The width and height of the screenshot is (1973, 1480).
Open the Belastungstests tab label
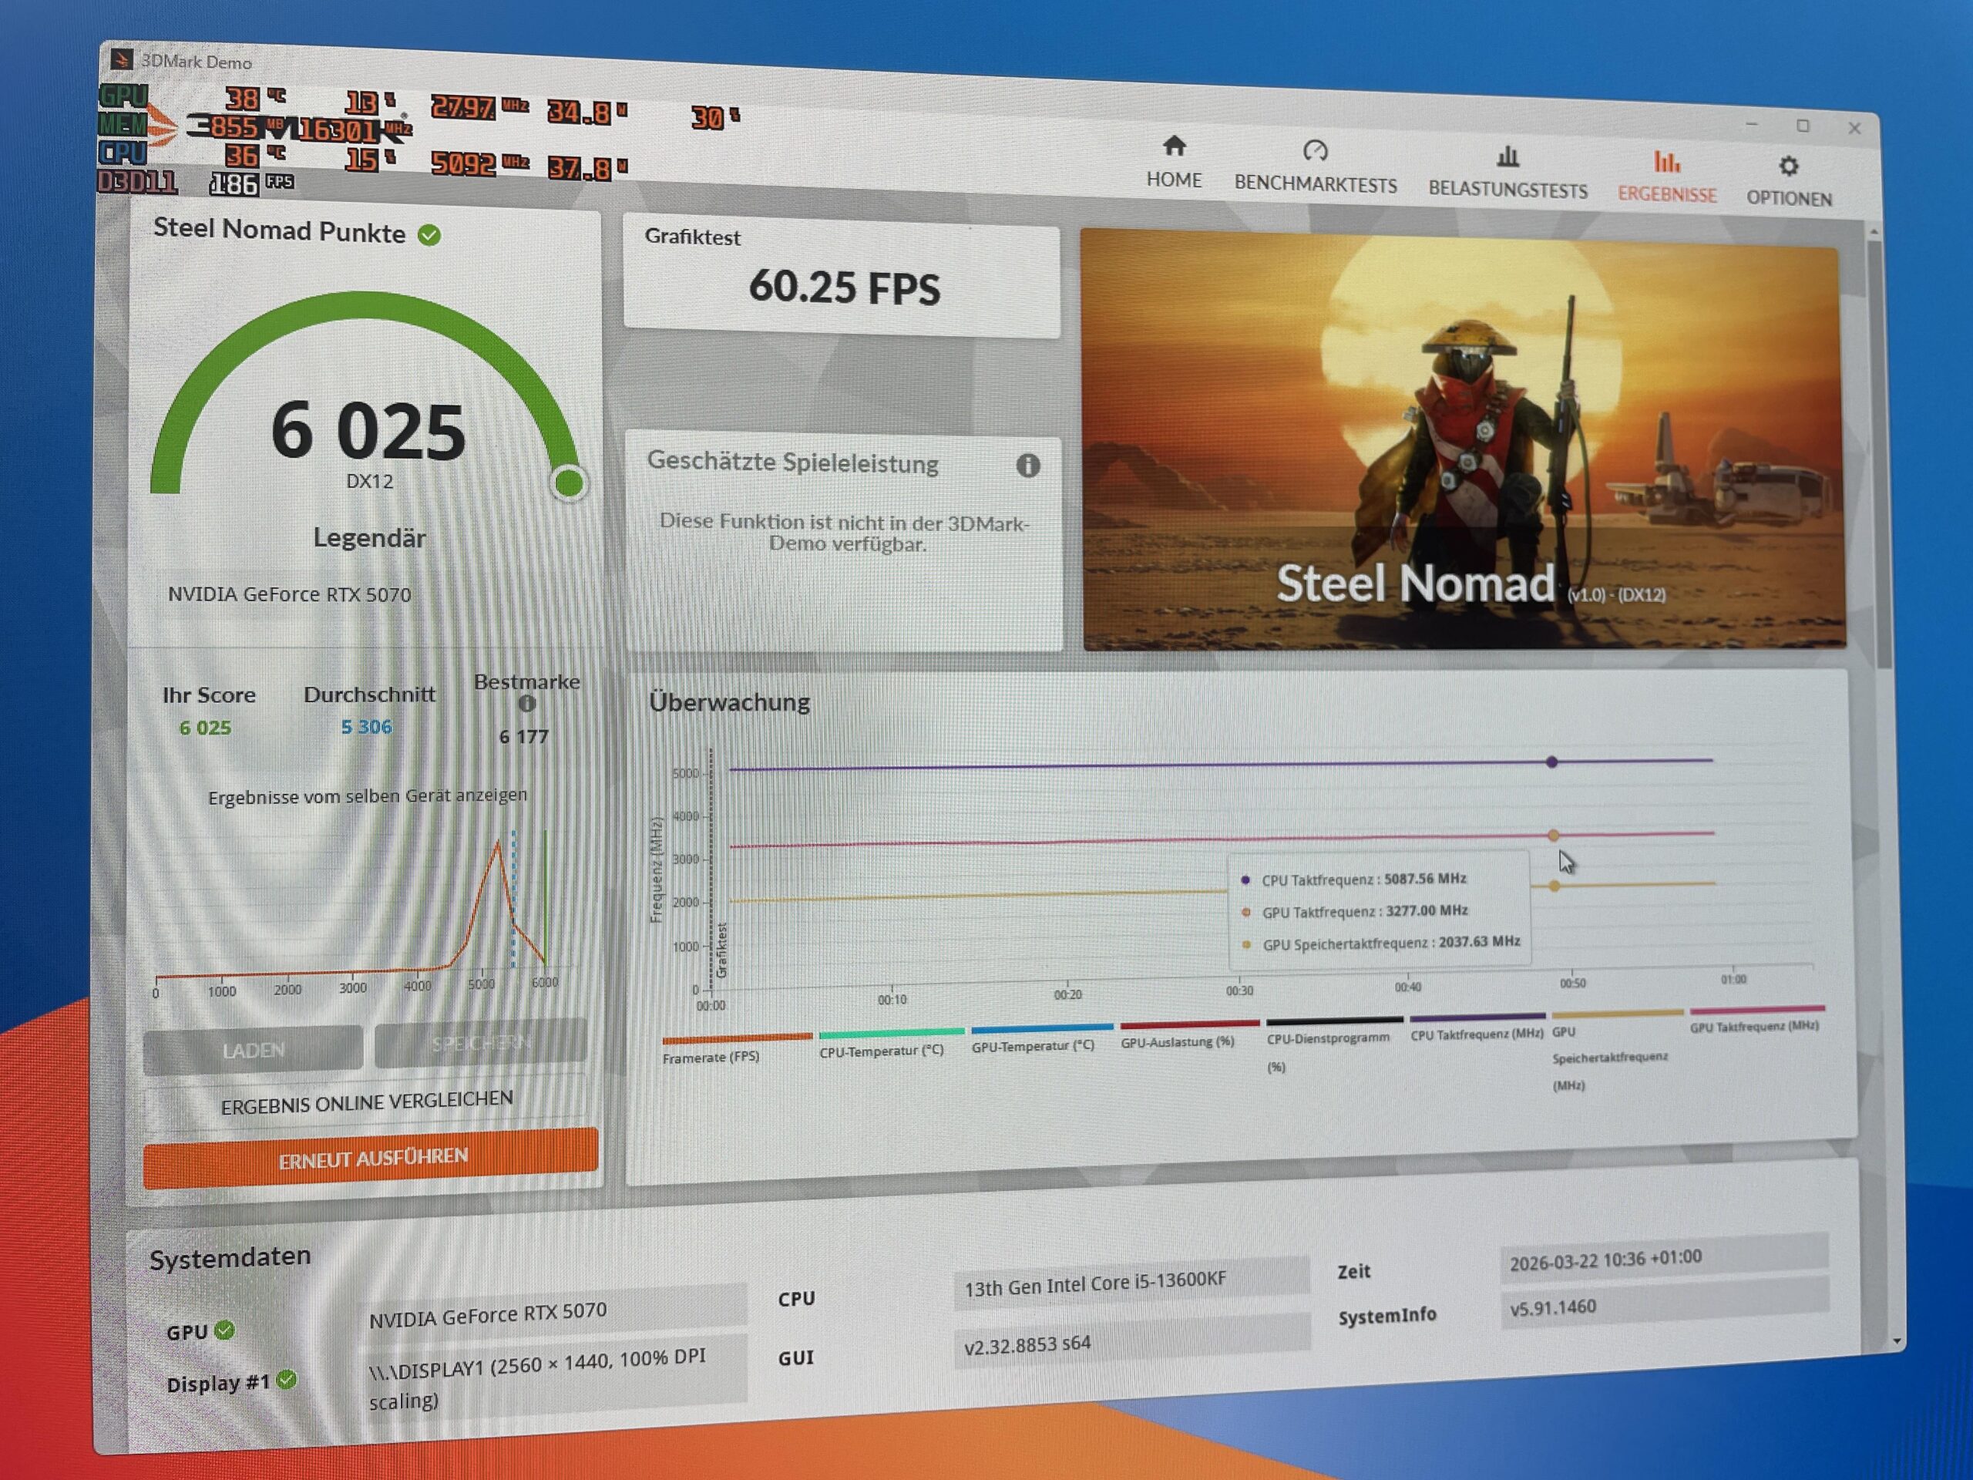[1507, 190]
